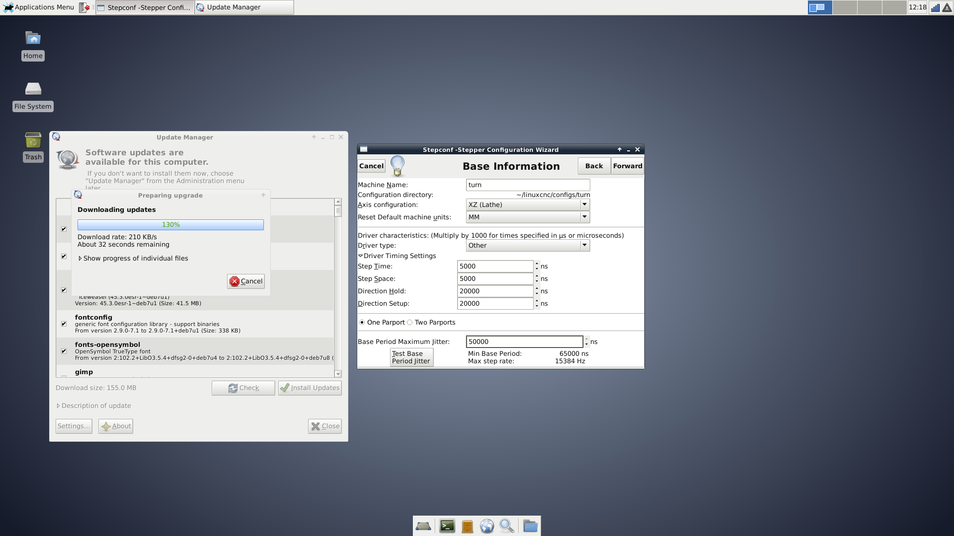
Task: Open the magnifier search dock icon
Action: [x=507, y=526]
